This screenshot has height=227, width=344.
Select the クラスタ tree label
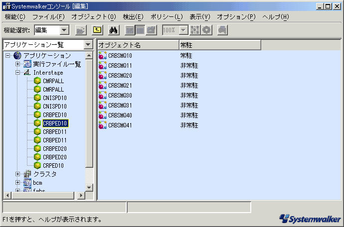pos(45,174)
